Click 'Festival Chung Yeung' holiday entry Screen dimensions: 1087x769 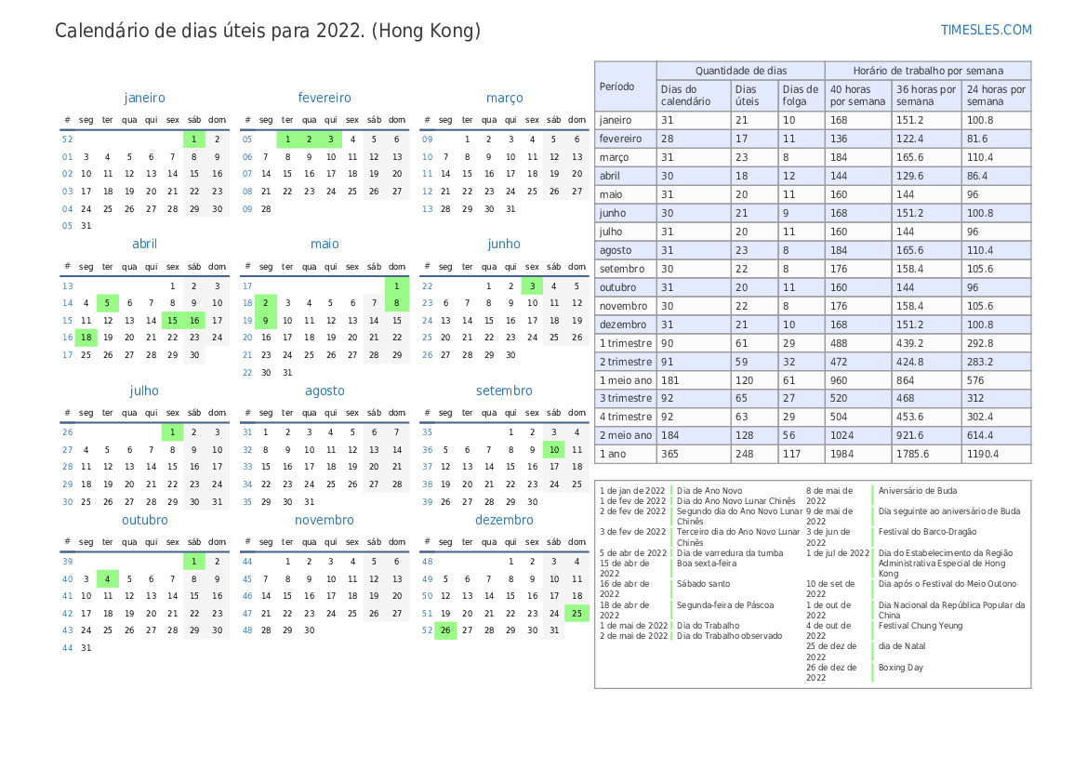pos(920,626)
